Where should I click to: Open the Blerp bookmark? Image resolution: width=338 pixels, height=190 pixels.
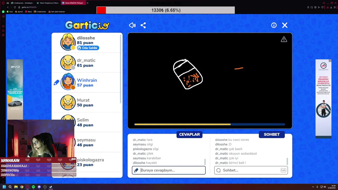(x=29, y=12)
